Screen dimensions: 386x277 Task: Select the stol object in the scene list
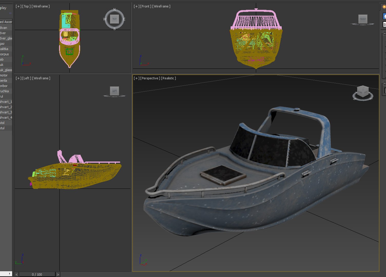(x=6, y=123)
